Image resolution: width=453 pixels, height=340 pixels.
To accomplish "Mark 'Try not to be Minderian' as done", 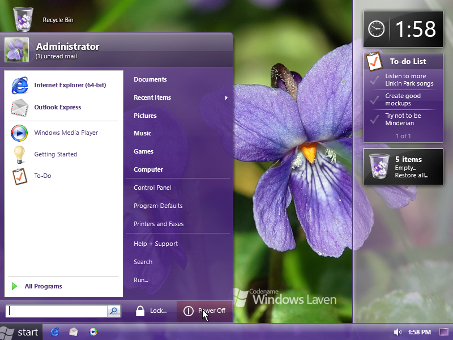I will coord(374,119).
